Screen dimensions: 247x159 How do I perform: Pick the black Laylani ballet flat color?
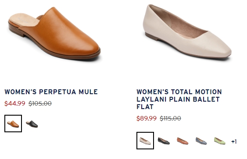pos(164,141)
